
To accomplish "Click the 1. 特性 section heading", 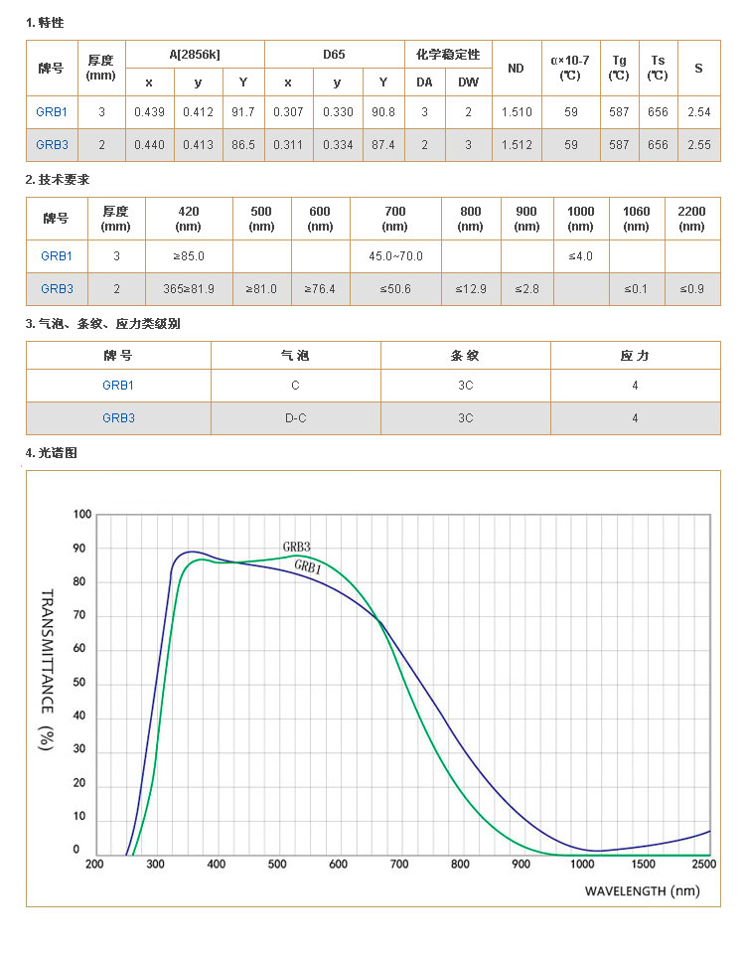I will (x=45, y=22).
